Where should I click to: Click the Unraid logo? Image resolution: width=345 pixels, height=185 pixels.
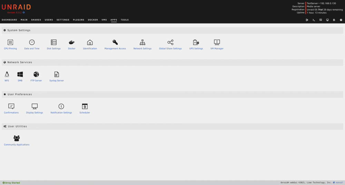[16, 7]
